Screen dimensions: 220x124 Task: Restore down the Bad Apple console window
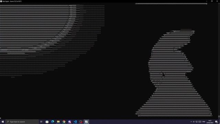212,1
